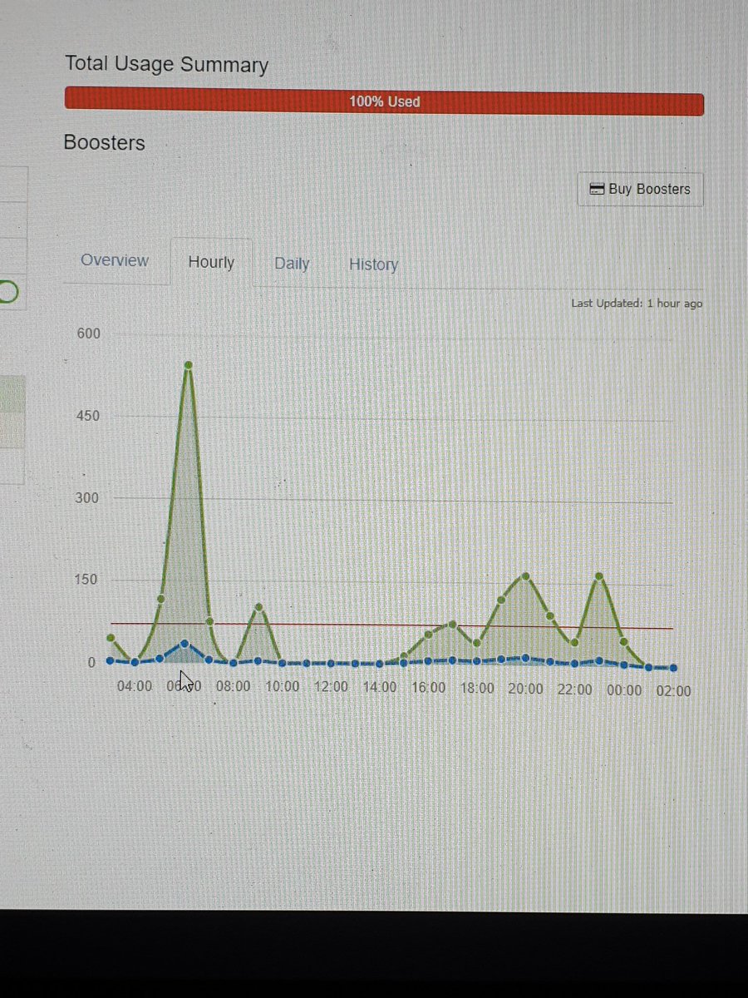Click the 04:00 x-axis label
Viewport: 748px width, 998px height.
point(135,688)
